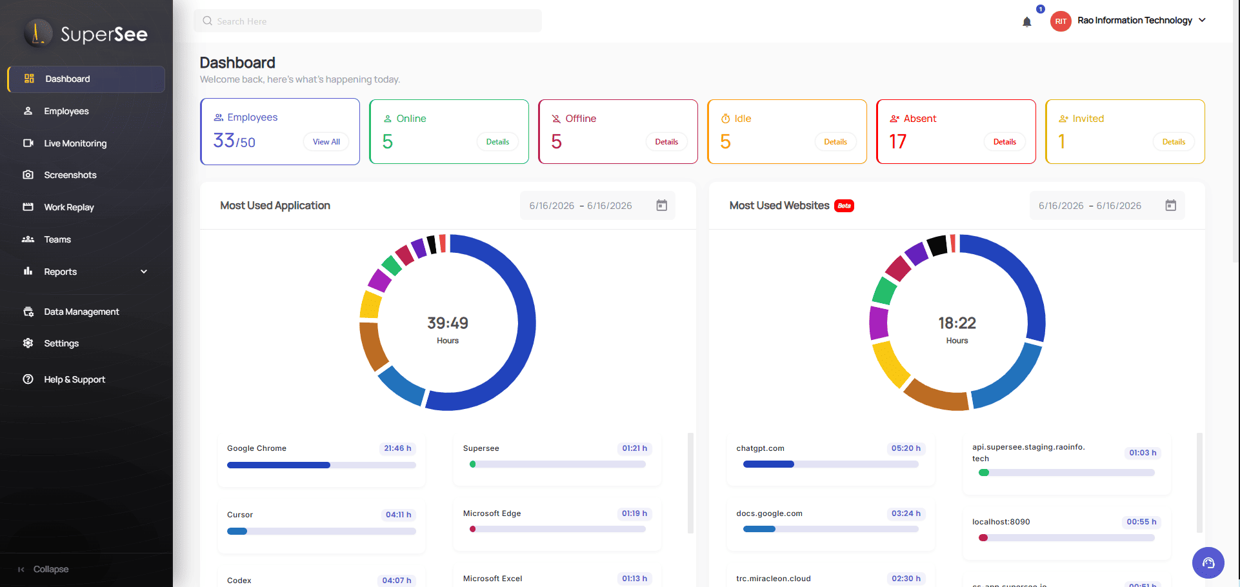1240x587 pixels.
Task: Click the Search Here input field
Action: (368, 21)
